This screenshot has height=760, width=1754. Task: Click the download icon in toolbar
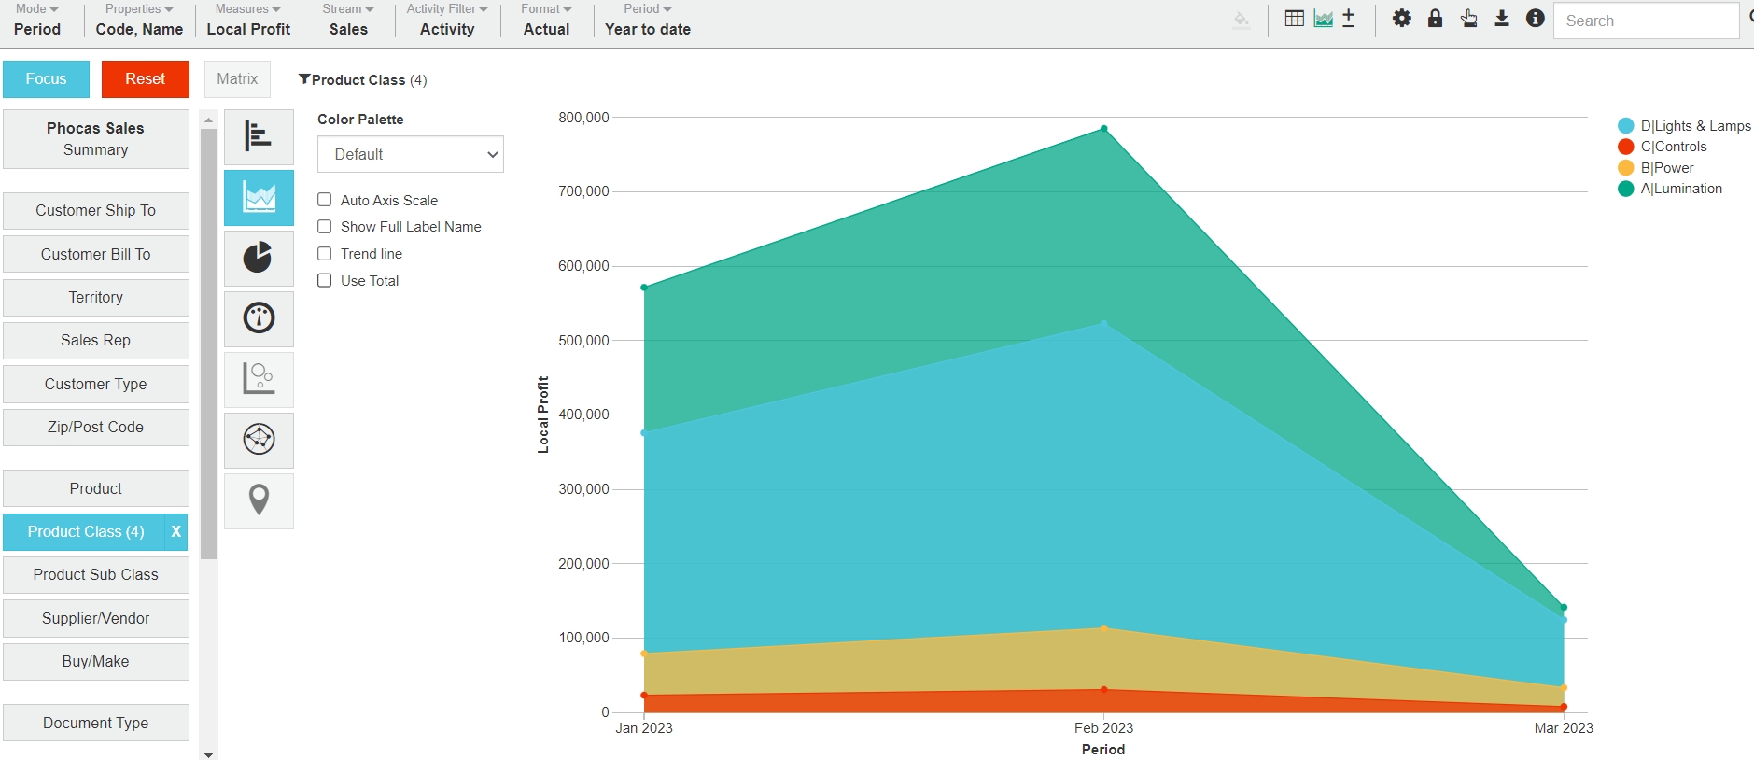tap(1501, 19)
